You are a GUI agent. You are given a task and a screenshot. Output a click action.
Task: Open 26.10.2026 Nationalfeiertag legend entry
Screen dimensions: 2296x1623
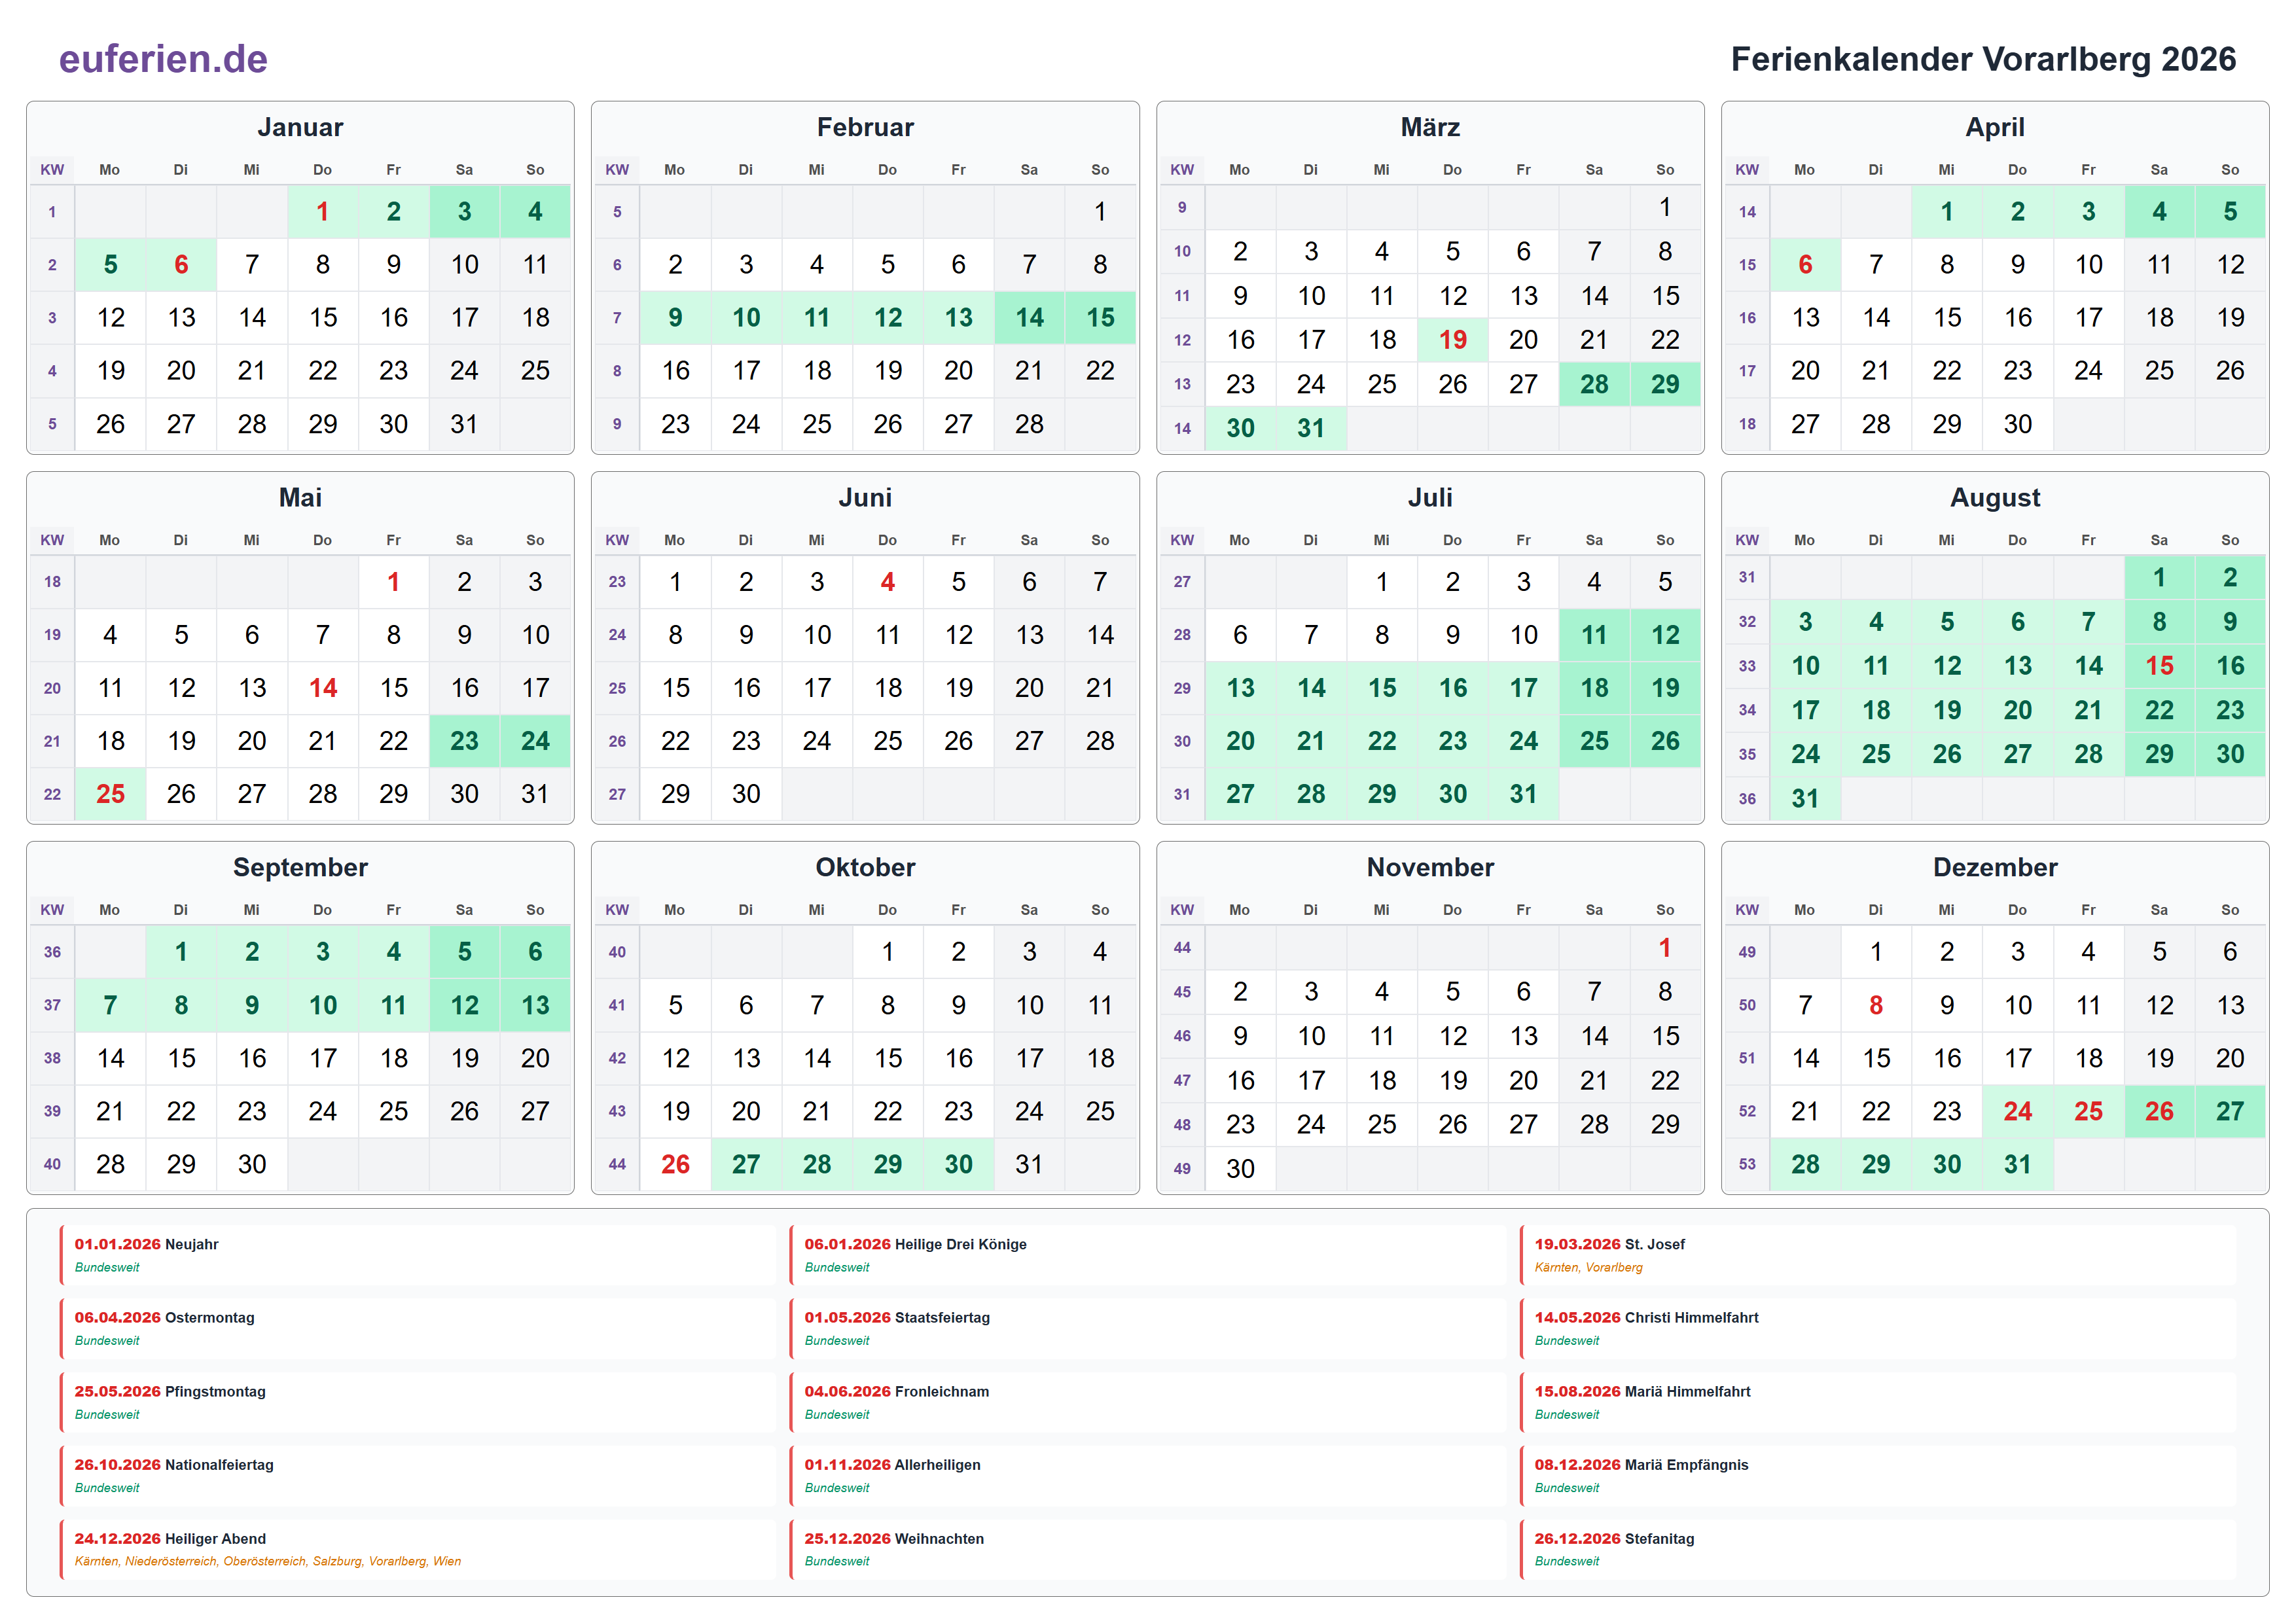(417, 1476)
